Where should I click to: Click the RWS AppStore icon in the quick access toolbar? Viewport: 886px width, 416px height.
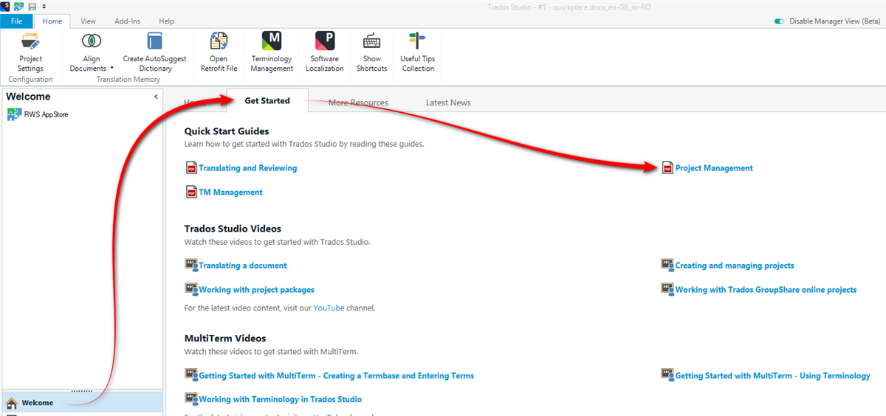(18, 6)
